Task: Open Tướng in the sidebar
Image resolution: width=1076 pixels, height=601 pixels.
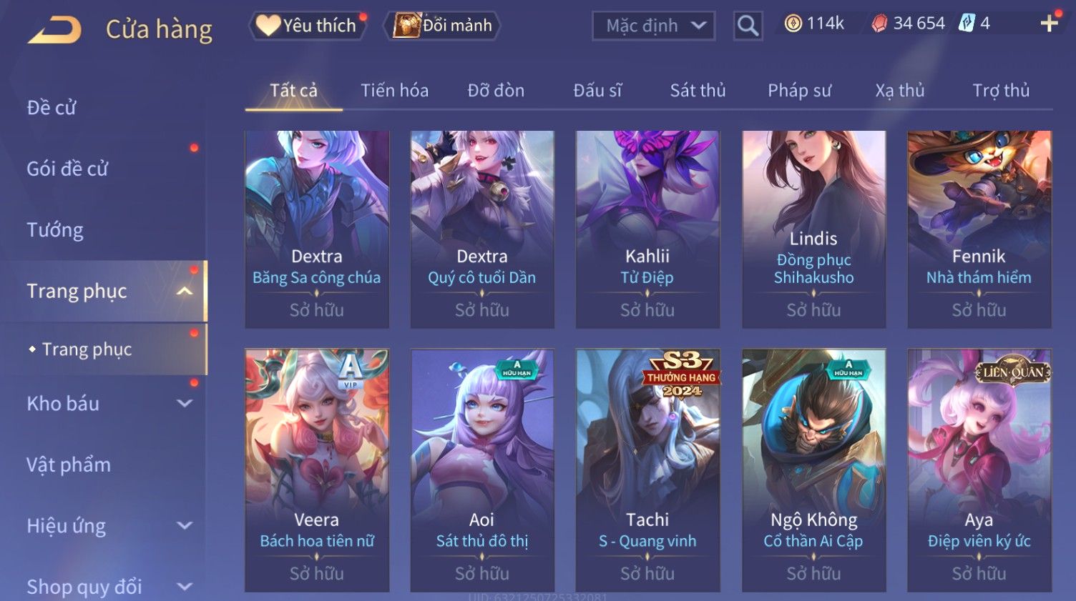Action: point(55,230)
